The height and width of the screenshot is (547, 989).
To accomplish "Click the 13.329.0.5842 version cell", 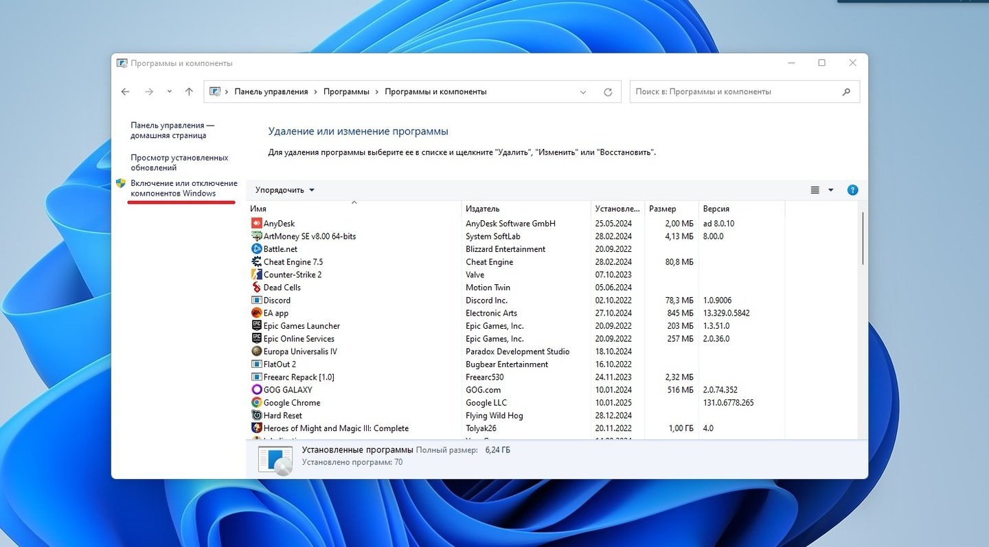I will [726, 313].
